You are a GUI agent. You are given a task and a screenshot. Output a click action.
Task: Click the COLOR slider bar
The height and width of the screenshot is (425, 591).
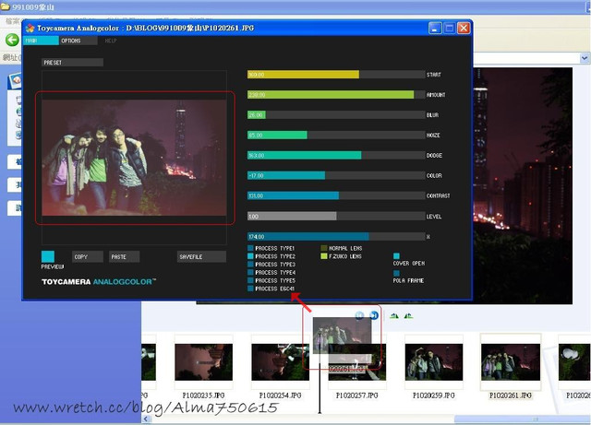pos(336,175)
